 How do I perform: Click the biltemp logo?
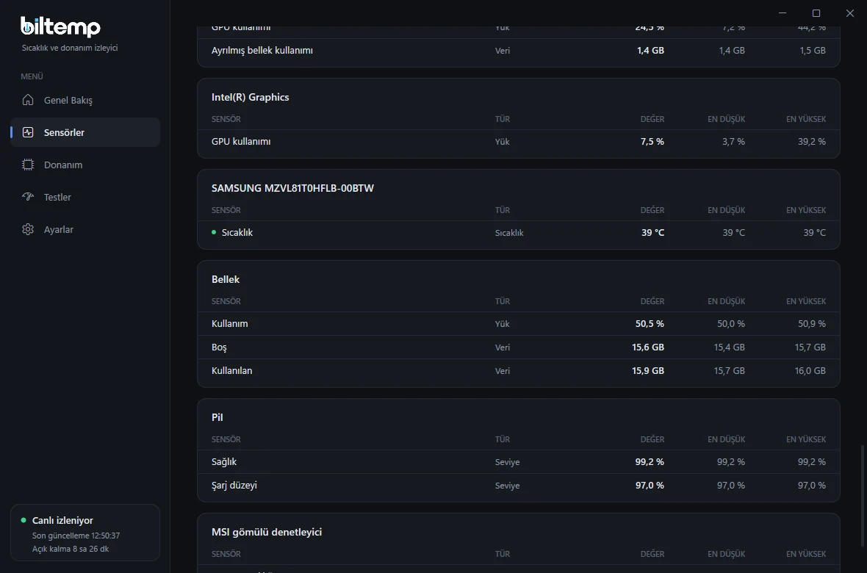pos(60,26)
